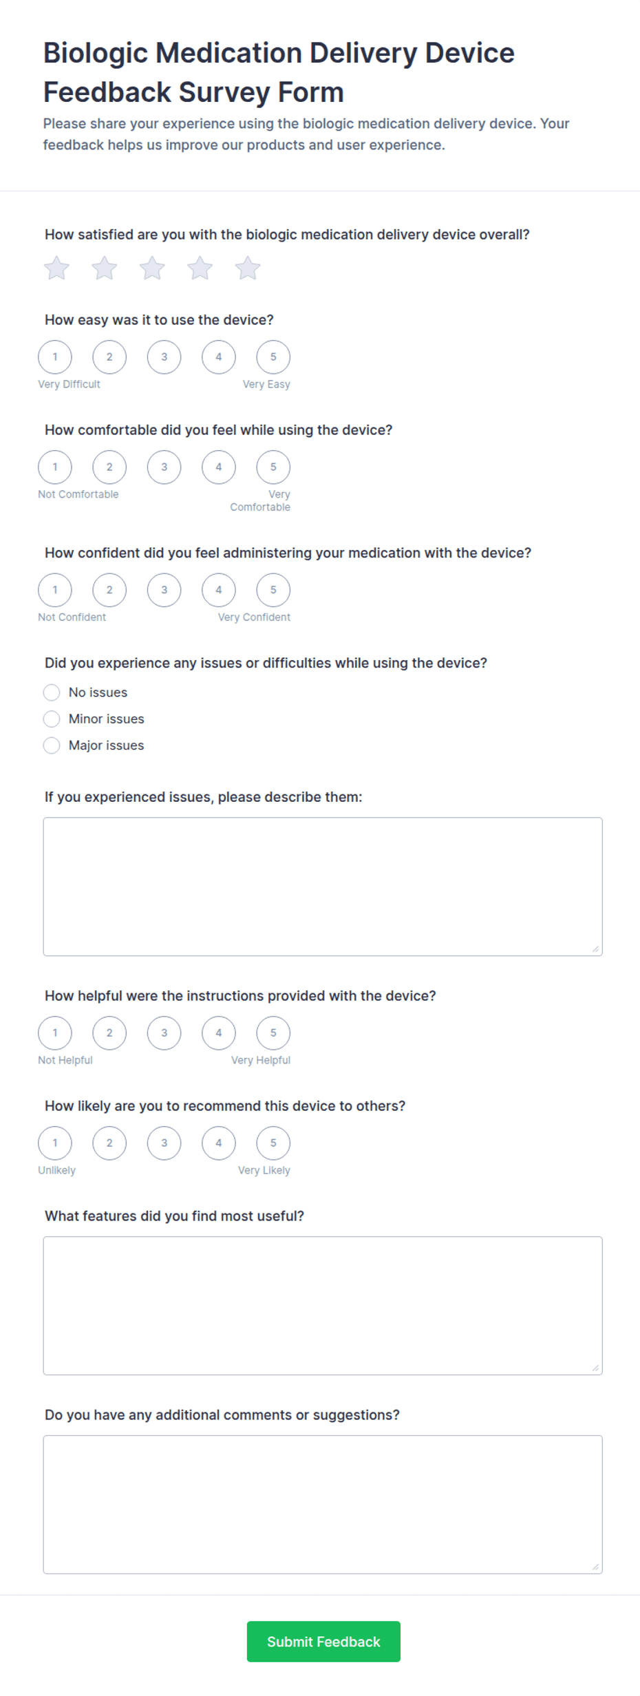
Task: Pick 1 Unlikely to recommend device
Action: [x=55, y=1143]
